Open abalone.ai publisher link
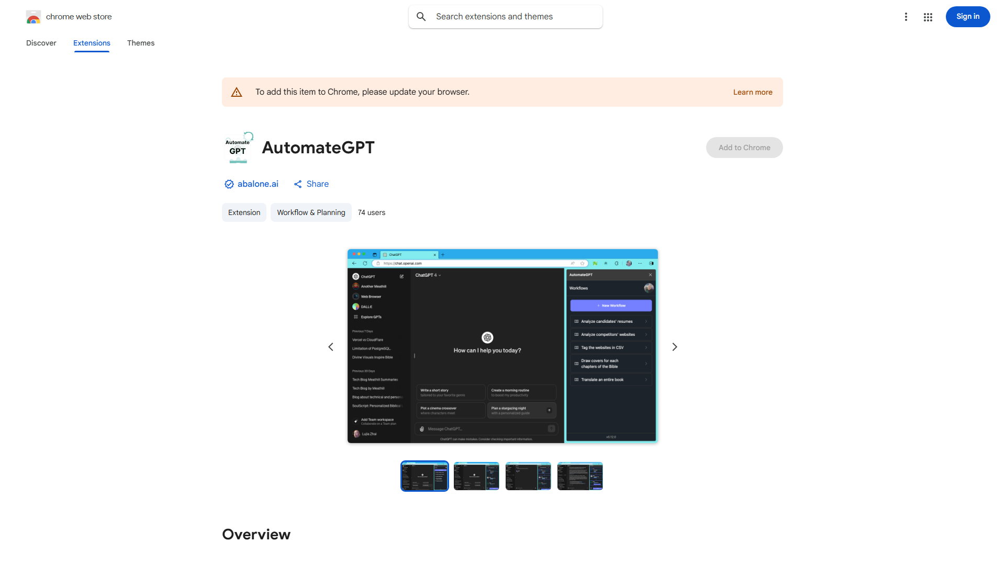 258,184
